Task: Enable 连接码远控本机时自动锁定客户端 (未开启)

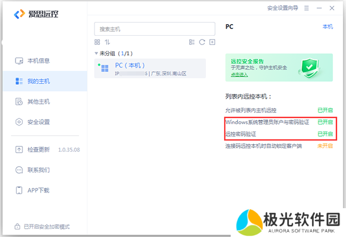Action: tap(325, 146)
